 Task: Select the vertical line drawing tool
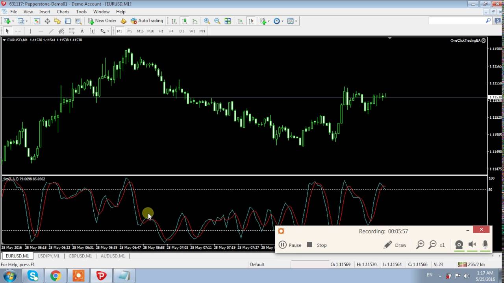pyautogui.click(x=30, y=31)
